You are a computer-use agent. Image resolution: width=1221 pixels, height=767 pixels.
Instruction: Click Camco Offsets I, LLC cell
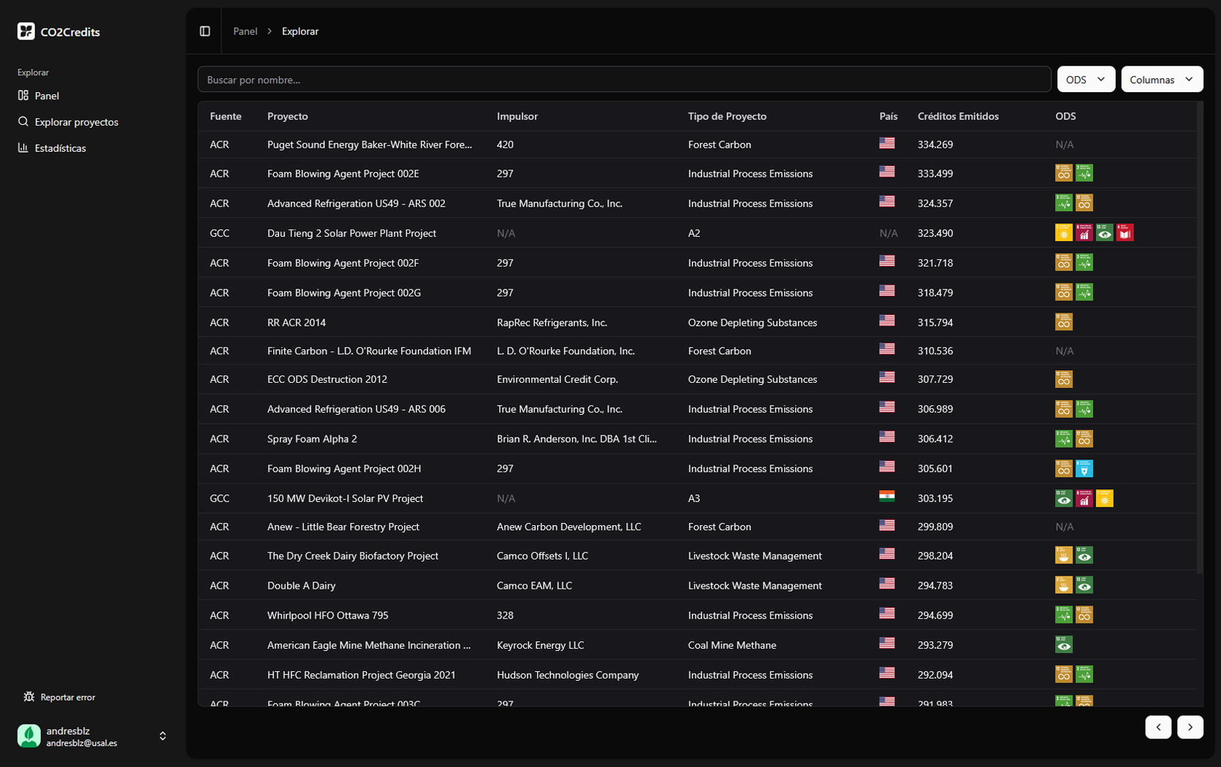coord(542,556)
